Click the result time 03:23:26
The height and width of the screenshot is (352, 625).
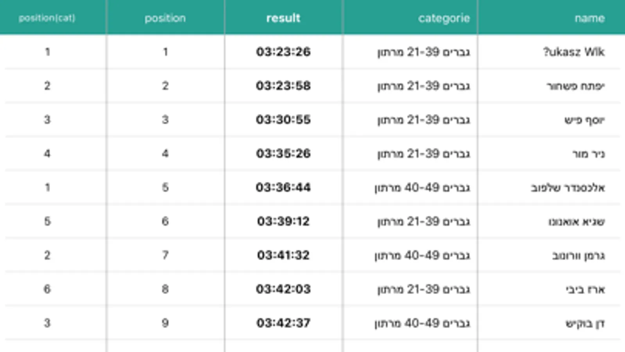click(x=283, y=52)
